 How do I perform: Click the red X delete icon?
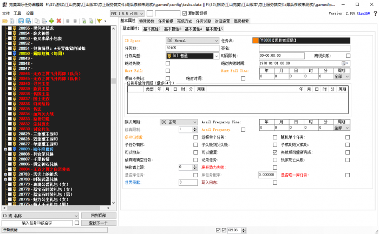coord(58,21)
